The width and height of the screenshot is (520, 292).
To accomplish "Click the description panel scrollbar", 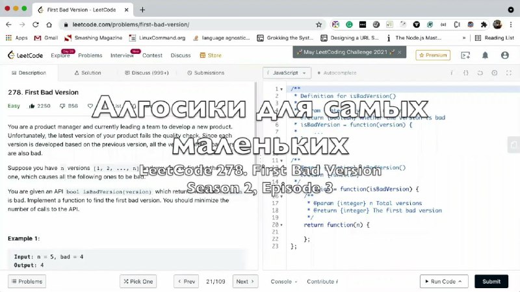I will coord(255,149).
